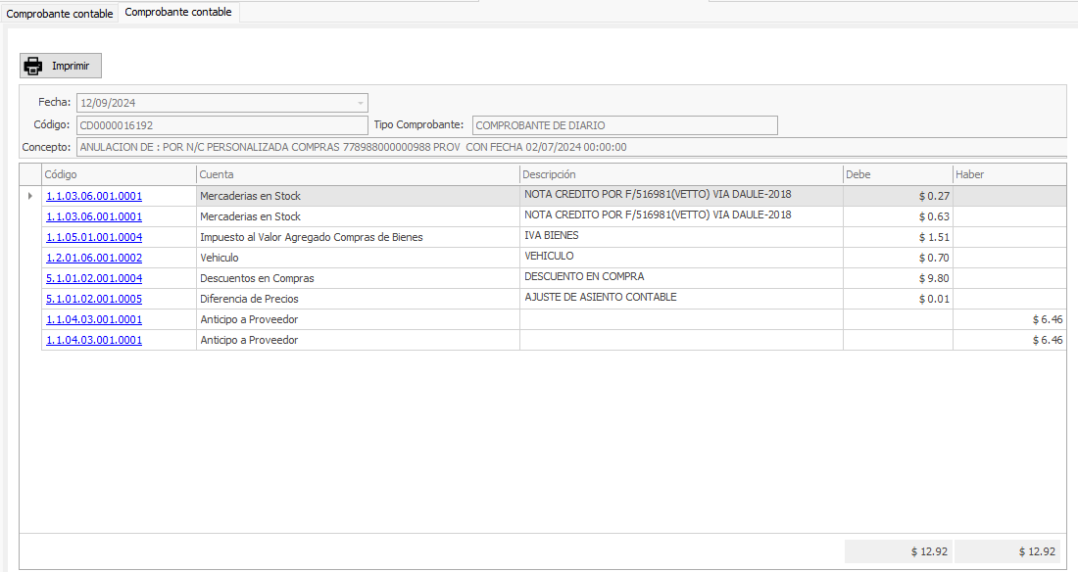Open account link 1.1.05.01.001.0004
The width and height of the screenshot is (1078, 572).
click(x=94, y=237)
